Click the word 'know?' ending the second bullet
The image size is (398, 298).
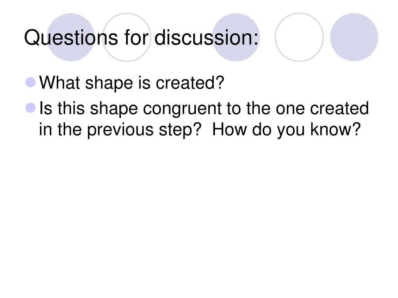pyautogui.click(x=335, y=129)
